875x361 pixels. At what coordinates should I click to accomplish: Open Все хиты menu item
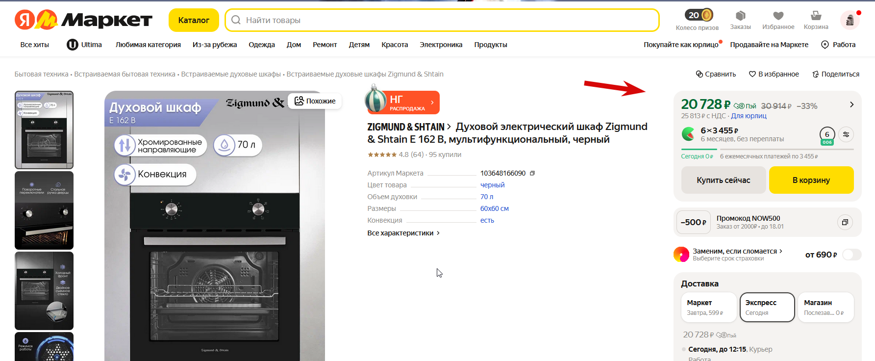point(35,45)
